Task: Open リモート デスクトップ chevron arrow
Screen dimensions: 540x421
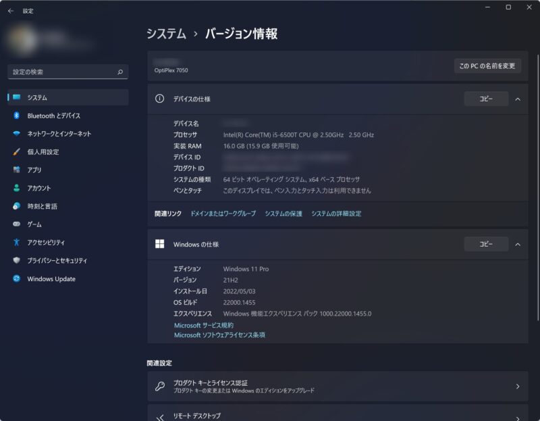Action: (x=518, y=418)
